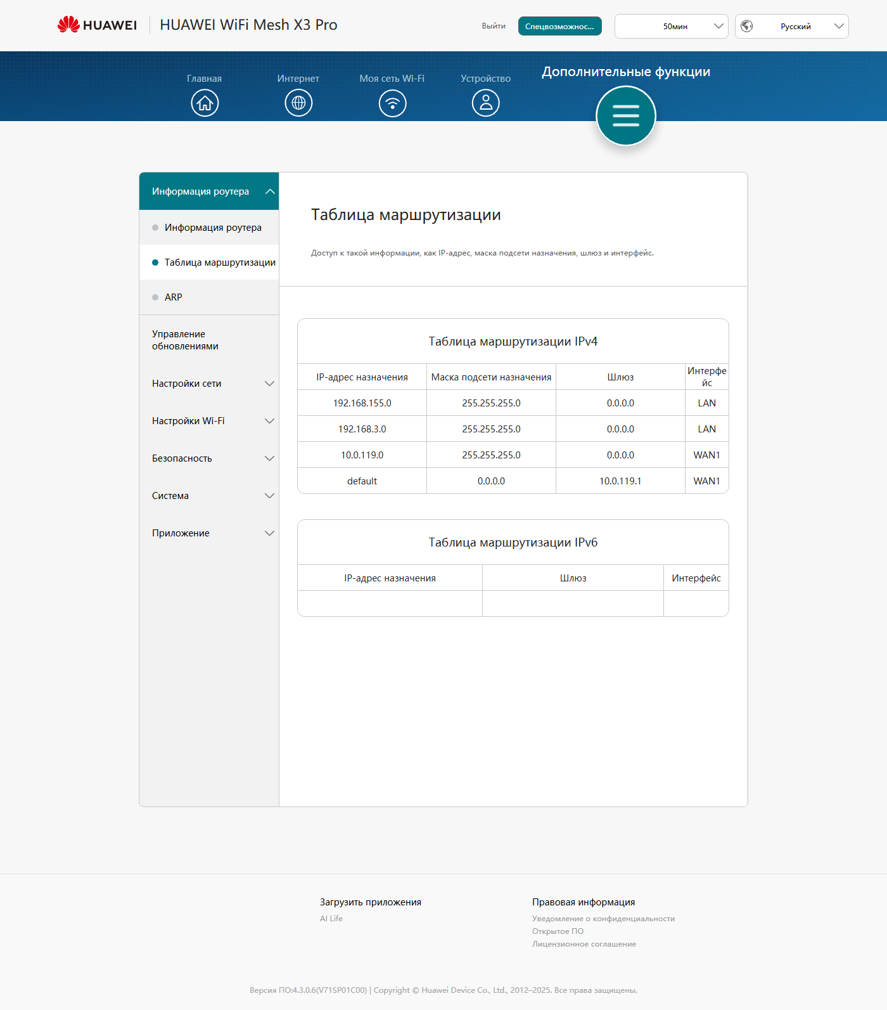Select Управление обновлениями in the sidebar
This screenshot has width=887, height=1010.
tap(185, 340)
